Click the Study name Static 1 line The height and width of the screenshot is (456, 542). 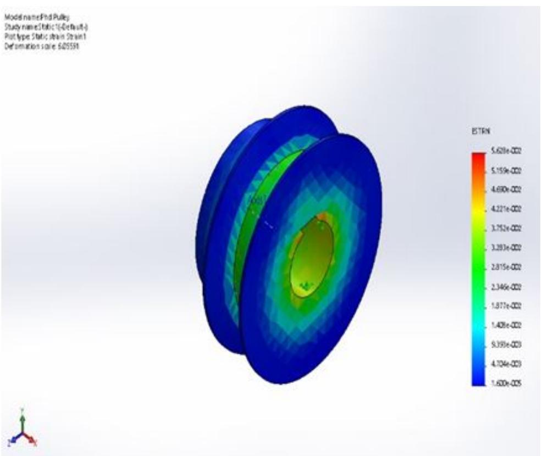click(46, 27)
